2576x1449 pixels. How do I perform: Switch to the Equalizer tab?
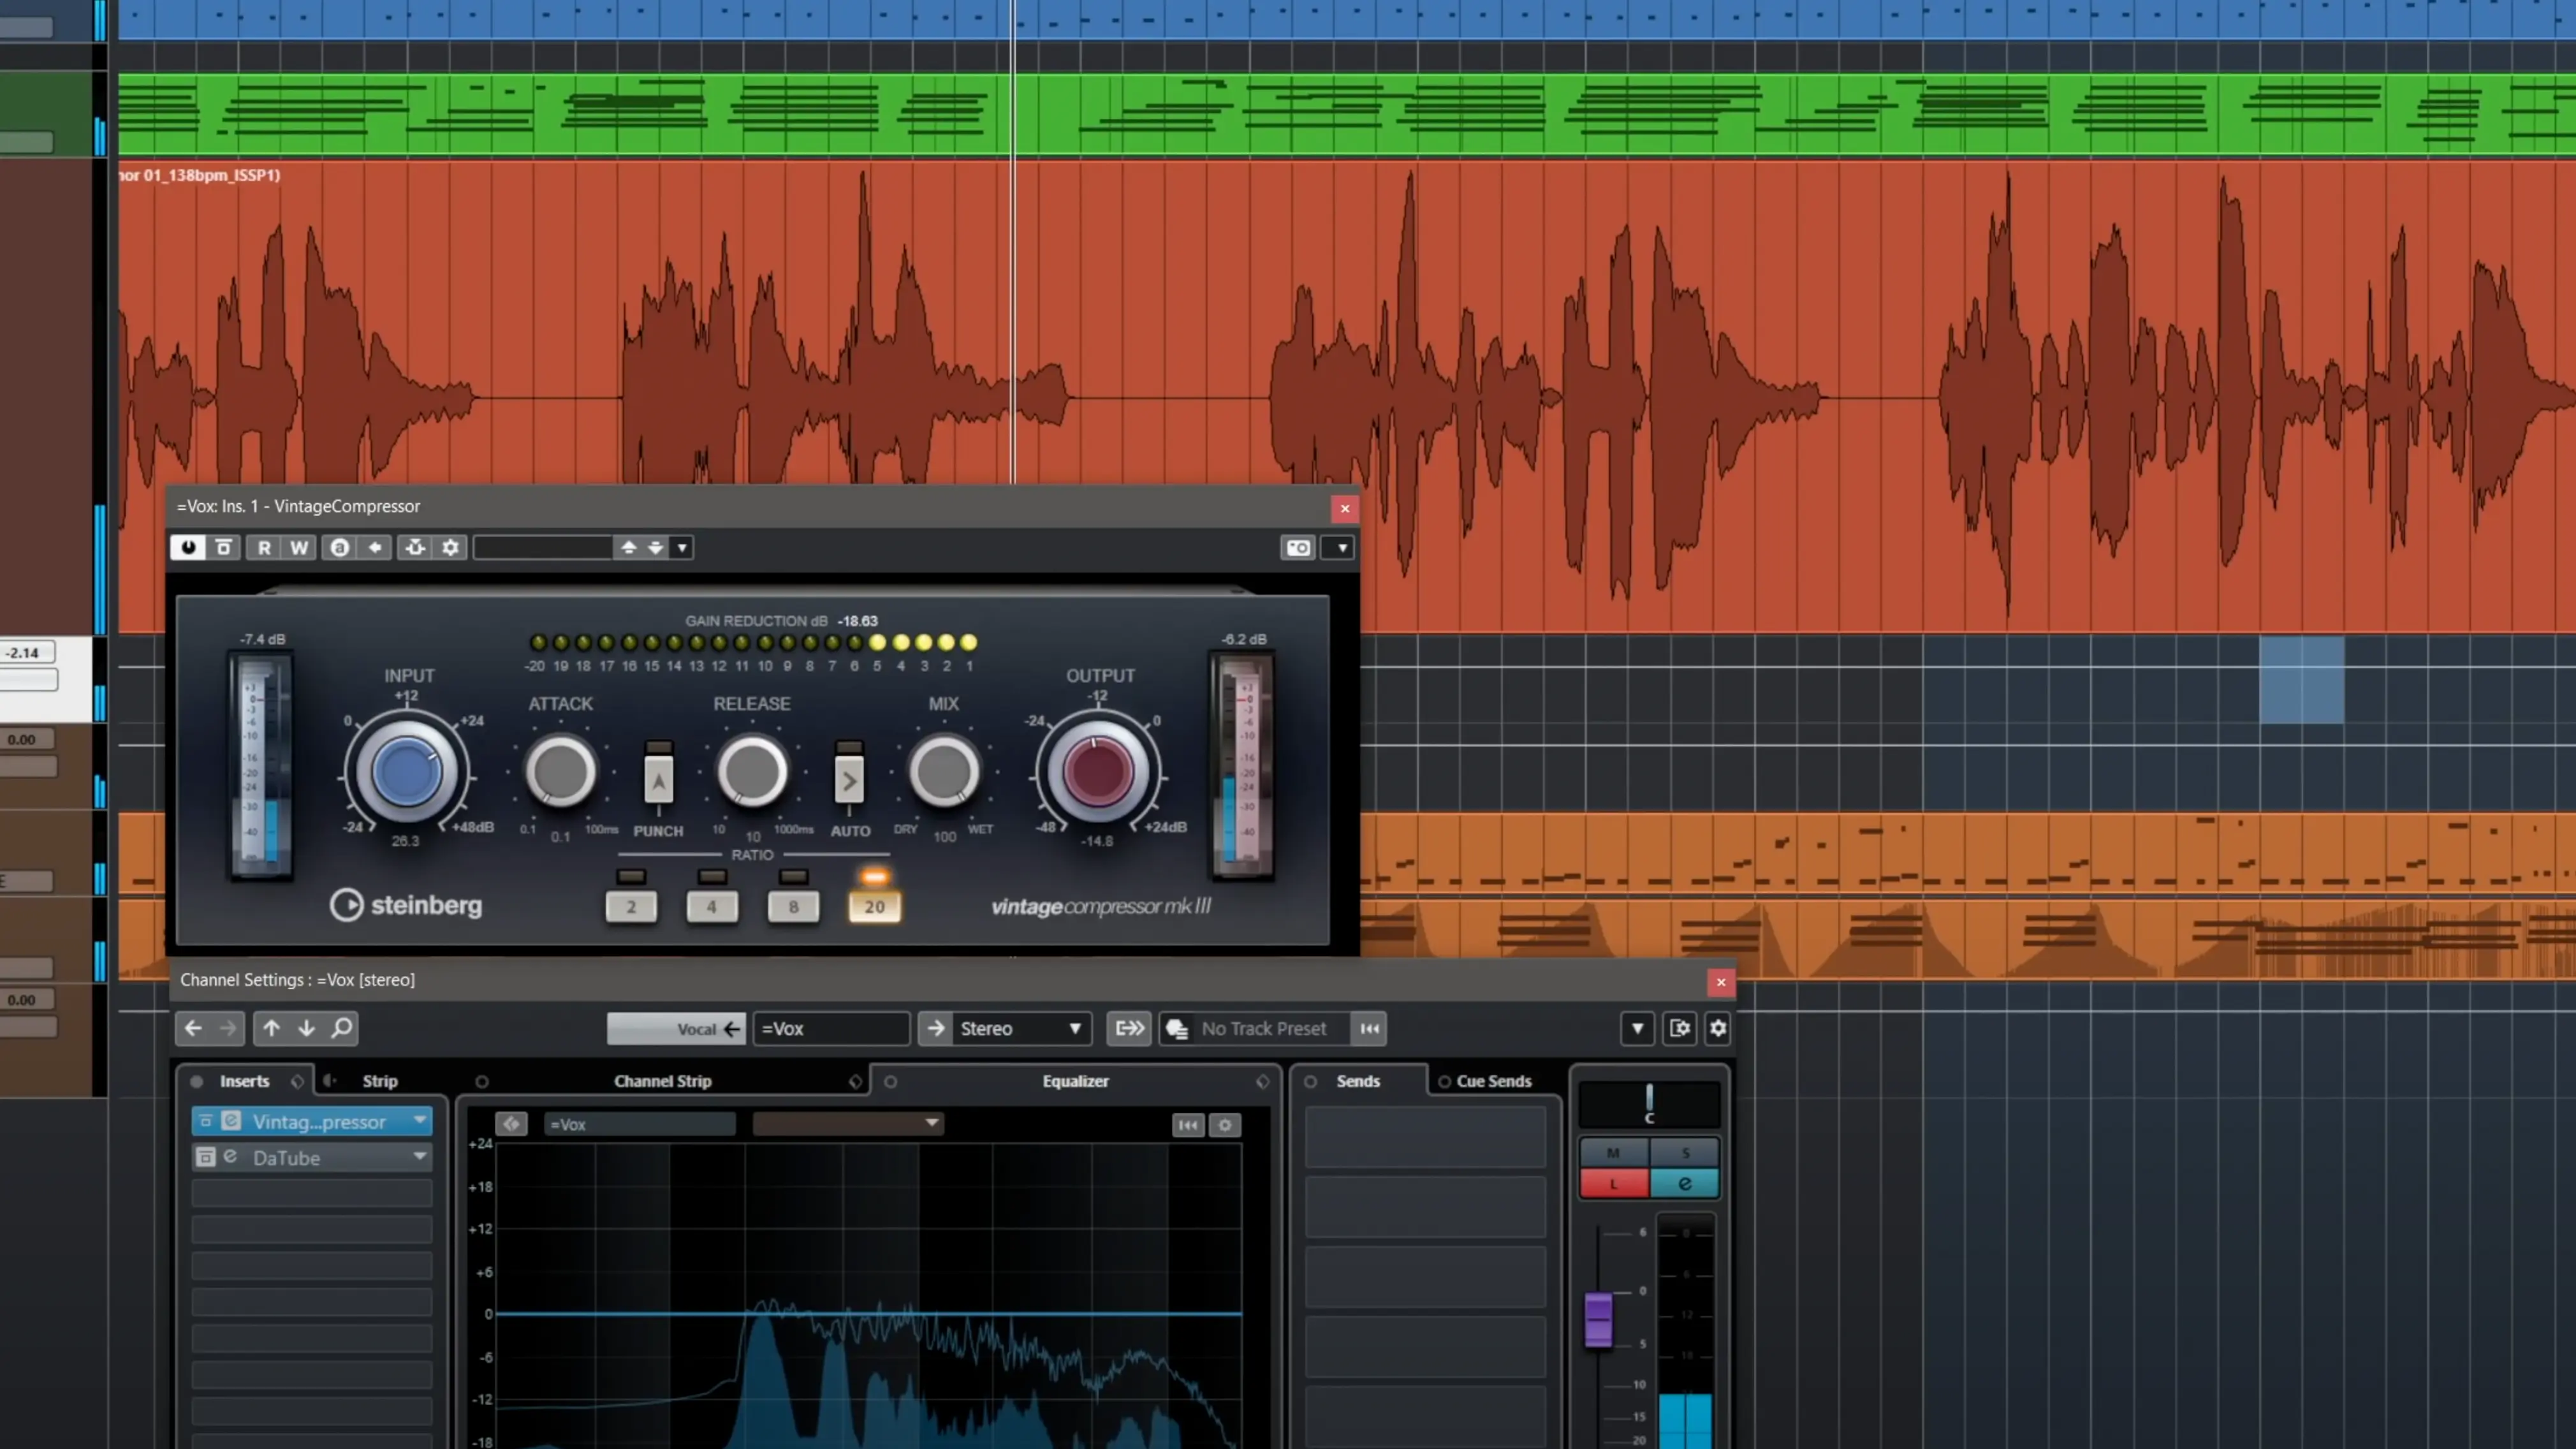click(1076, 1080)
